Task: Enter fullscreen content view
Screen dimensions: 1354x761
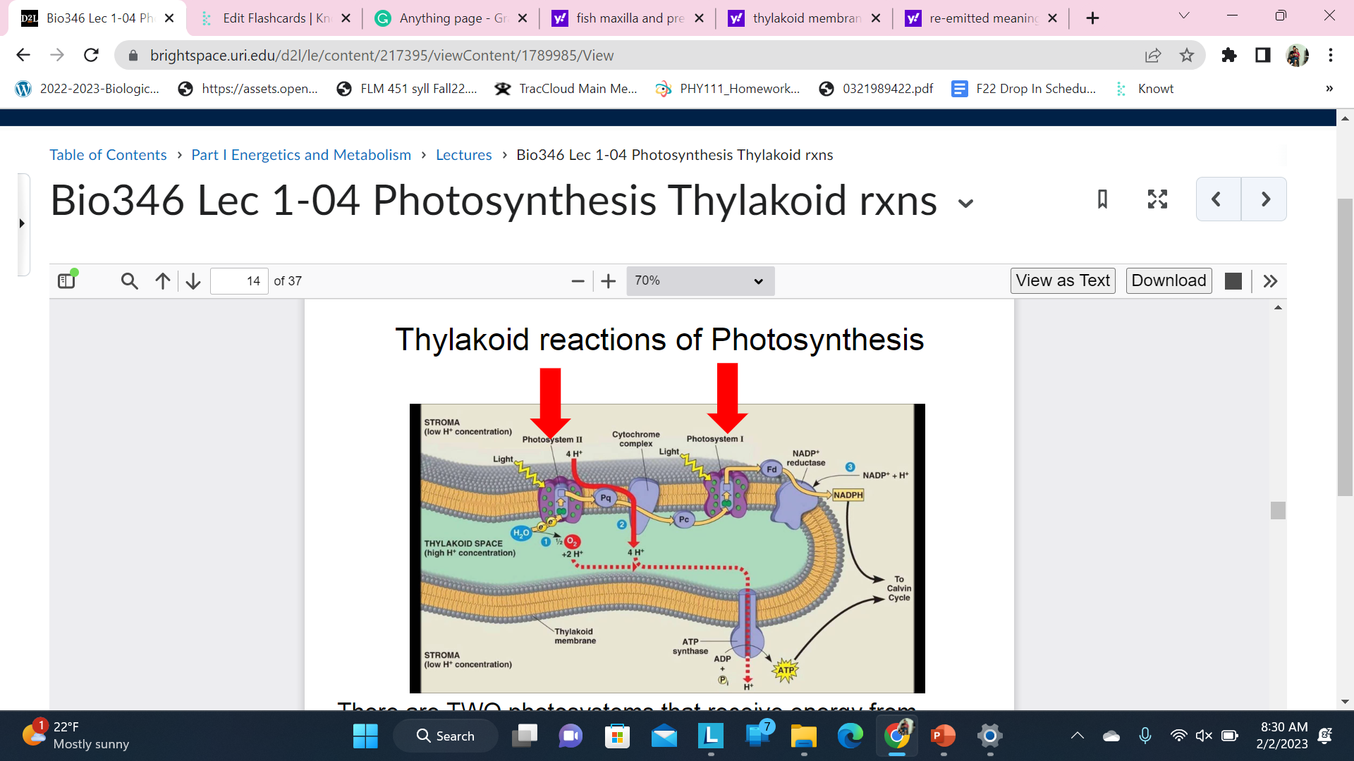Action: [1157, 199]
